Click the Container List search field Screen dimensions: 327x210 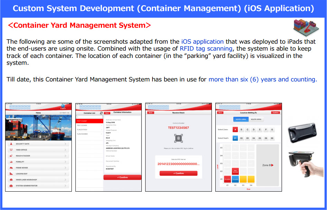(x=90, y=117)
